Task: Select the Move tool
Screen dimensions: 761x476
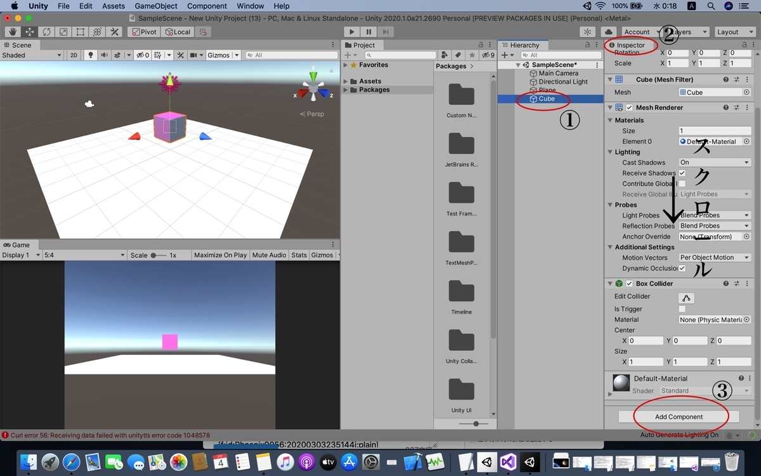Action: coord(30,32)
